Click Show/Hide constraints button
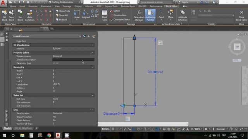Image resolution: width=248 pixels, height=139 pixels. pos(63,11)
